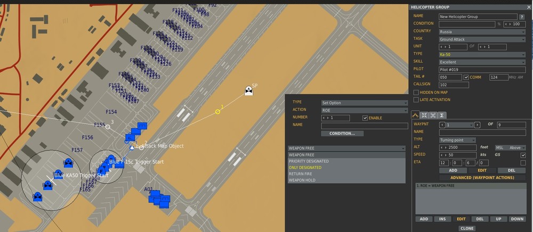The image size is (533, 232).
Task: Click the CONDITION progress bar field
Action: [x=467, y=24]
